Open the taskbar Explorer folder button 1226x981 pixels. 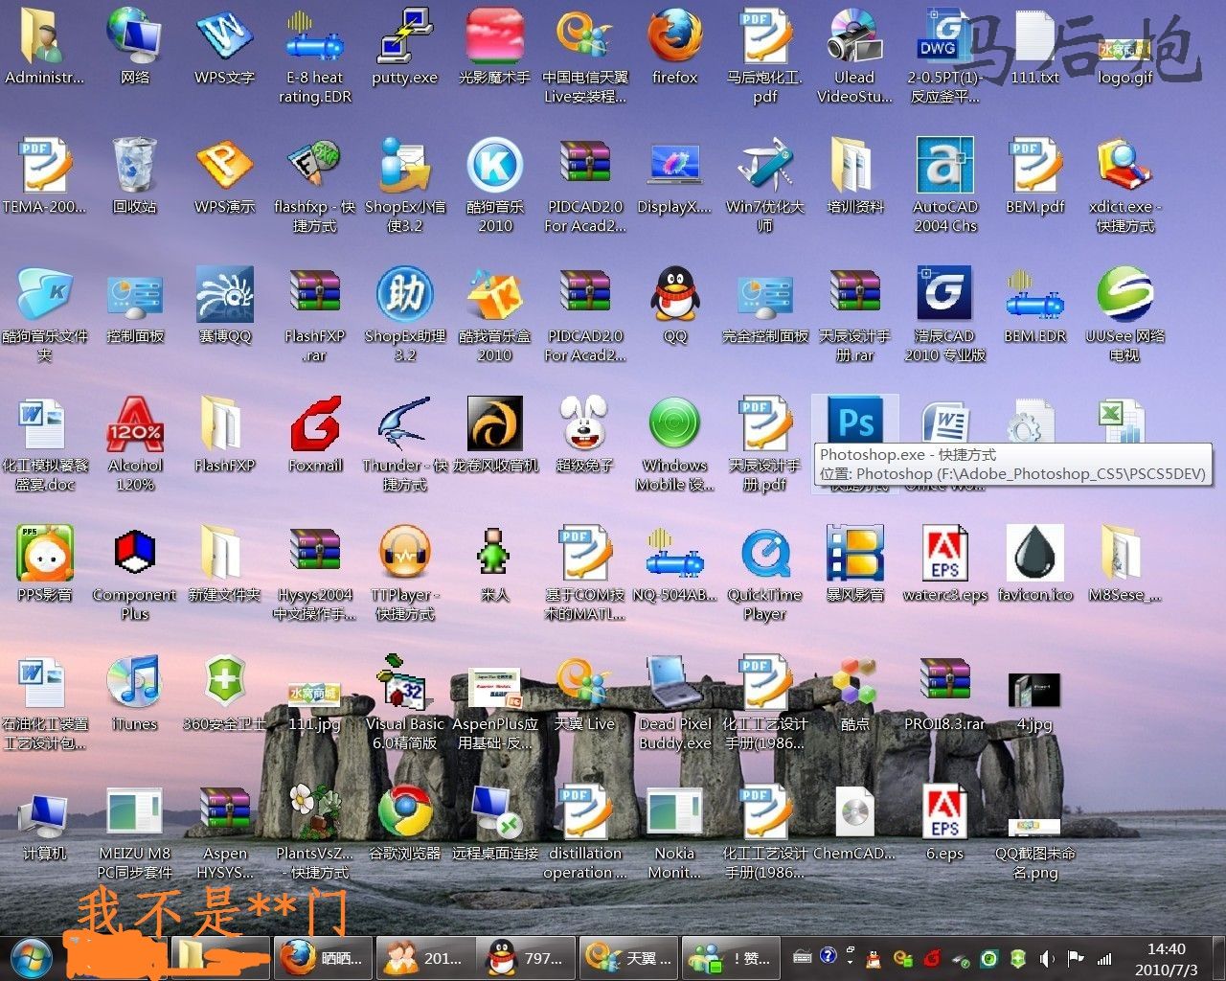coord(221,957)
